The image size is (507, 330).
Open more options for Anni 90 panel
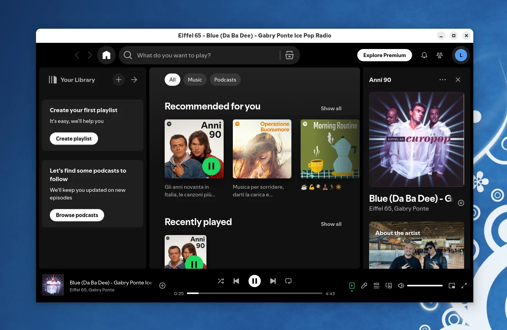point(443,80)
